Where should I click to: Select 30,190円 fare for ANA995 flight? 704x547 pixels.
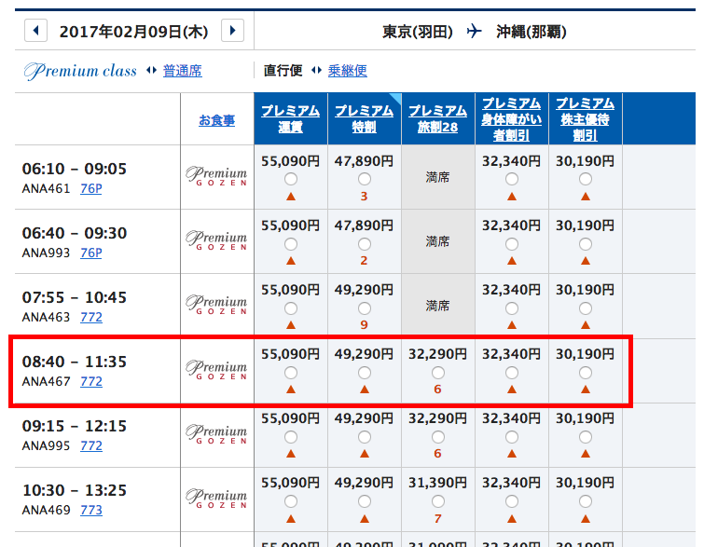(585, 437)
